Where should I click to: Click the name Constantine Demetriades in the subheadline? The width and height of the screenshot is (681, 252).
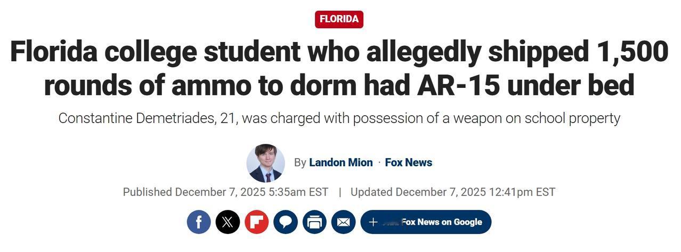(x=136, y=118)
